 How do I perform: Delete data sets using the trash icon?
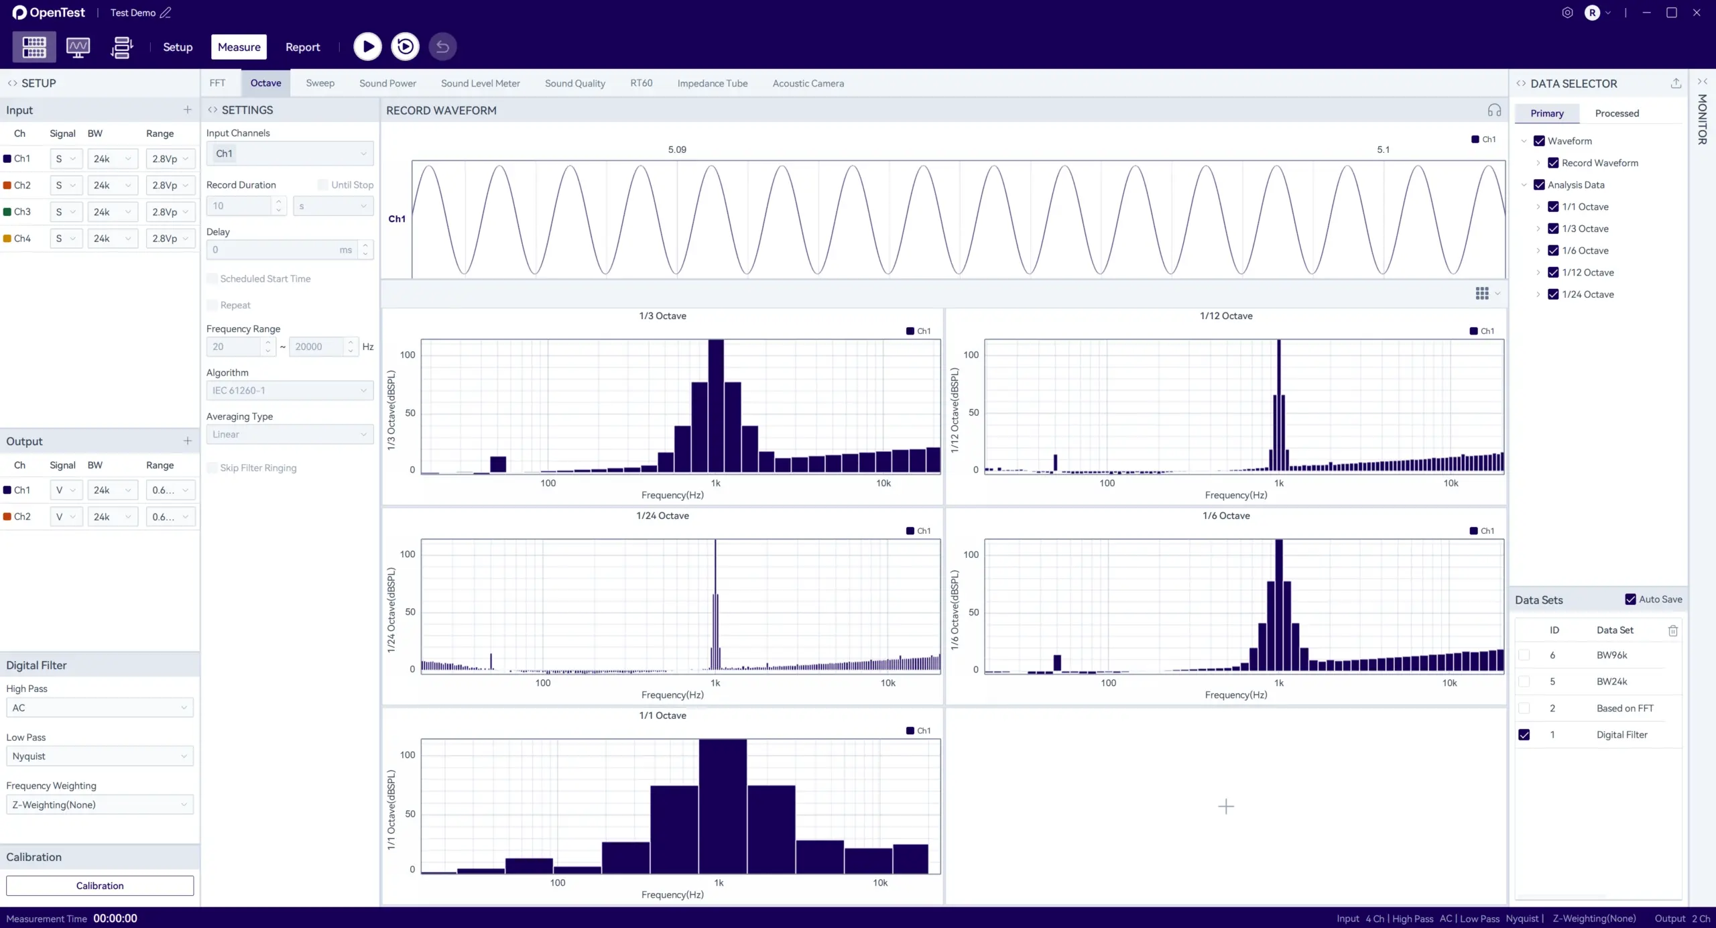pyautogui.click(x=1672, y=630)
